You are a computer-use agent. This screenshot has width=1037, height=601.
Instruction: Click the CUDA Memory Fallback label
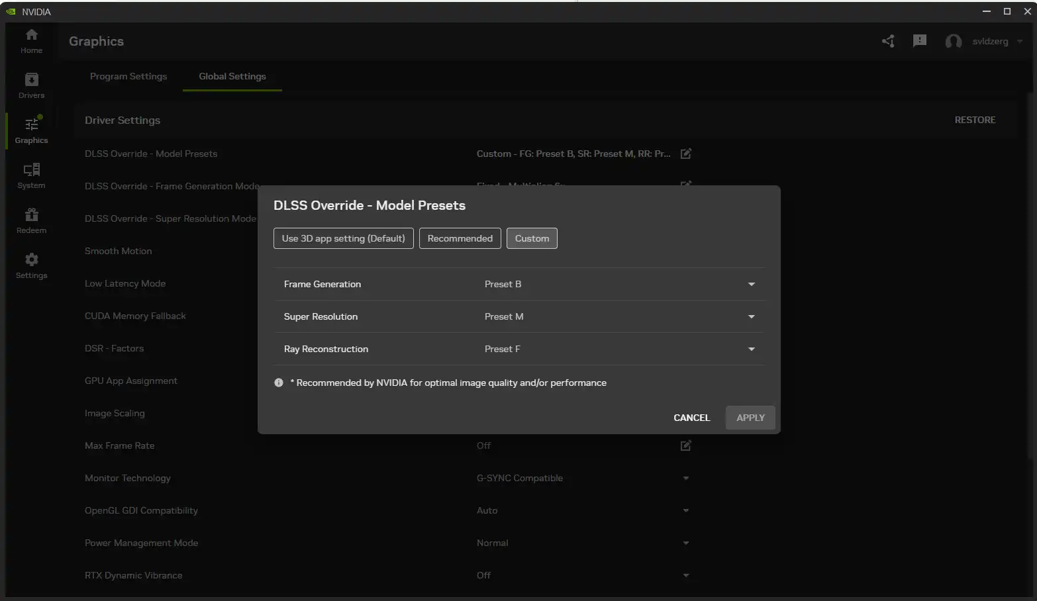[135, 316]
